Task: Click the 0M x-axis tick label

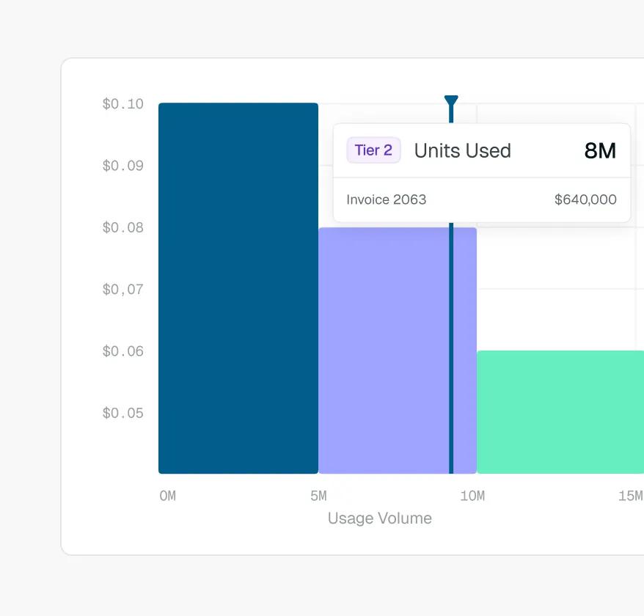Action: (x=167, y=496)
